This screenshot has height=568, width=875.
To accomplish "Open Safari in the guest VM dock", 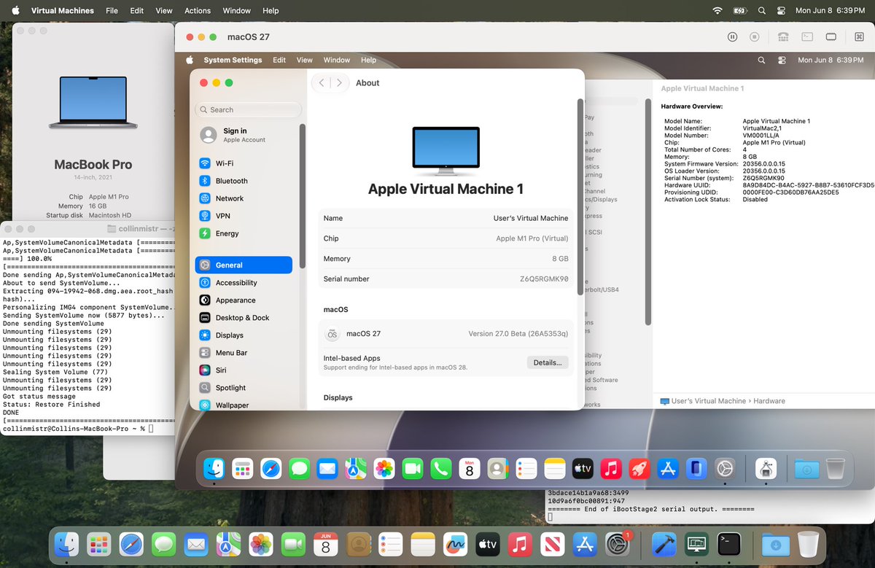I will (x=271, y=468).
